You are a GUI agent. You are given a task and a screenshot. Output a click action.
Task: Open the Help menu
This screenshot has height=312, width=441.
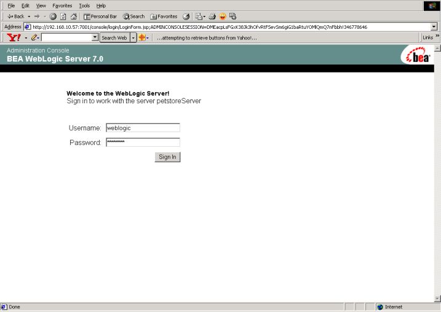pos(101,6)
